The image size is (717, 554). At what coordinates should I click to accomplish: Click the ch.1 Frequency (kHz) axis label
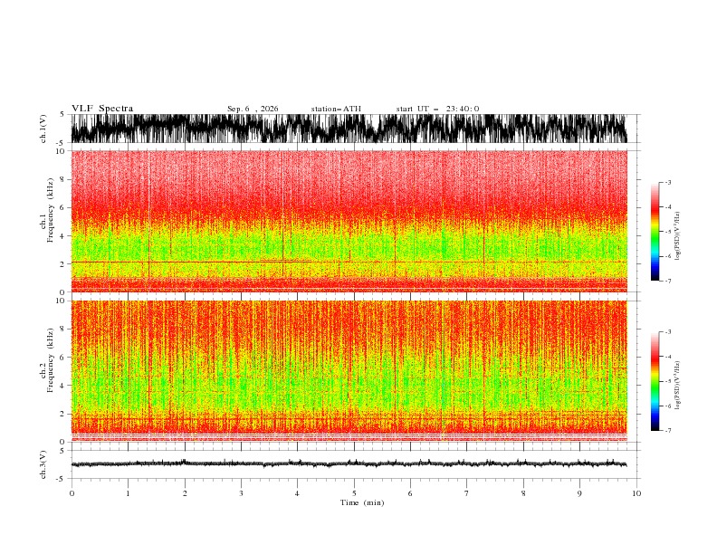click(x=47, y=222)
